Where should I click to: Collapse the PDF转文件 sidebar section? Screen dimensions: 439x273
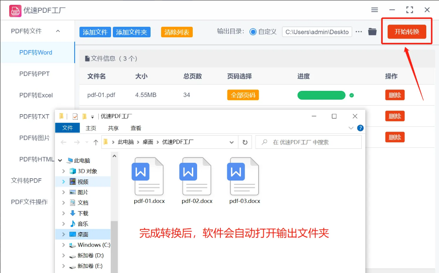(x=58, y=31)
